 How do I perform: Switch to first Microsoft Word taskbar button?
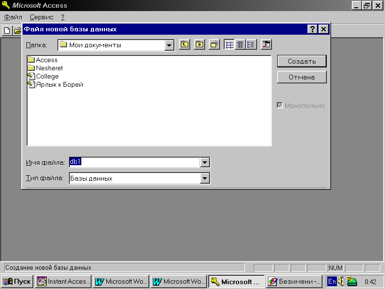[121, 282]
